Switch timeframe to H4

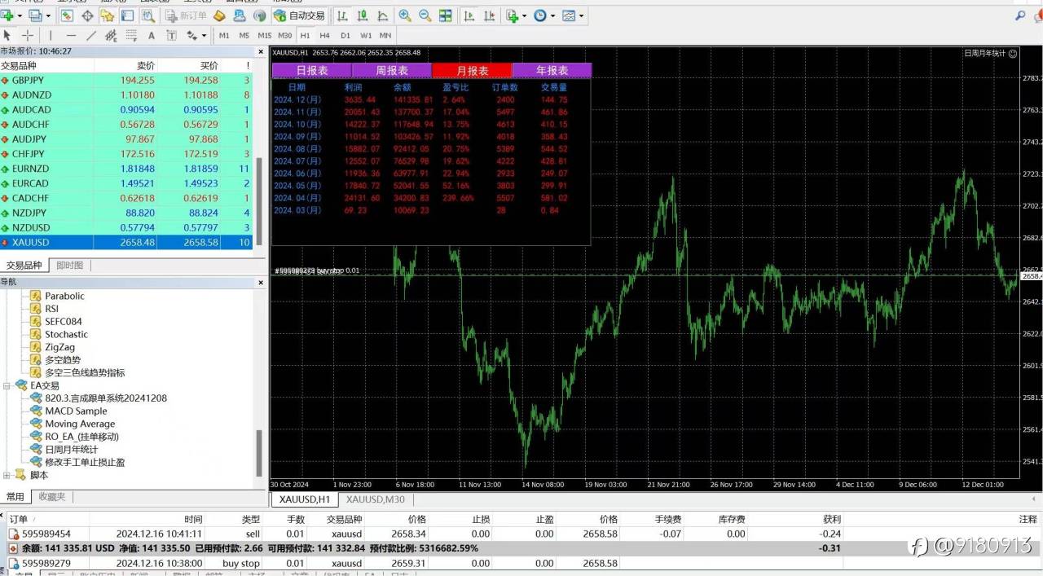pos(324,35)
